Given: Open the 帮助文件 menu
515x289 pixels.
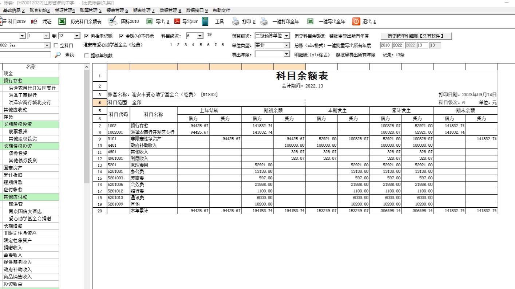Looking at the screenshot, I should 222,11.
